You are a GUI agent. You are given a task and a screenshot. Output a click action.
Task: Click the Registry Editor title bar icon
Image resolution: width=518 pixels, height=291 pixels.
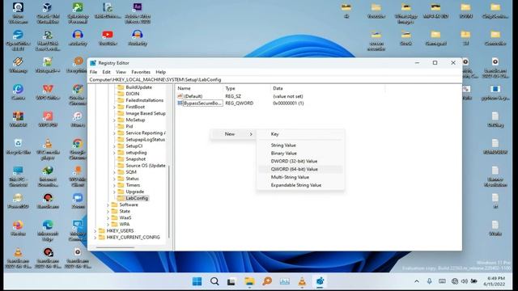pyautogui.click(x=93, y=63)
